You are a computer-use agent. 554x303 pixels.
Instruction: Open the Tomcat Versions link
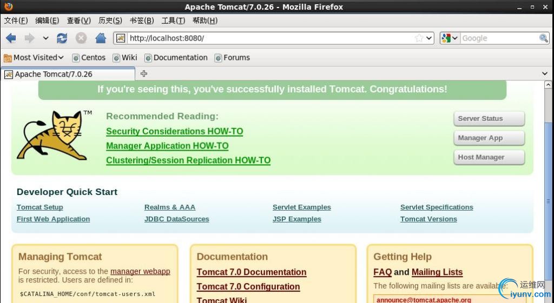coord(428,219)
